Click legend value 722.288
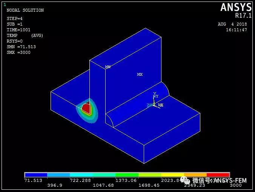The height and width of the screenshot is (192, 255). point(80,180)
